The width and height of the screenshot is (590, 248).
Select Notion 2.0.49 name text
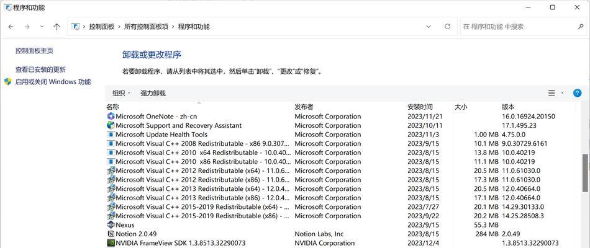(136, 234)
